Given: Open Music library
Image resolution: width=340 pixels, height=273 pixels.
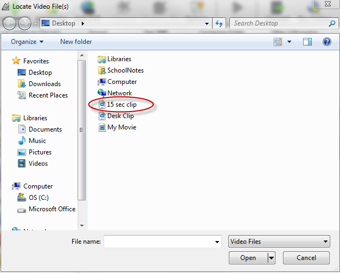Looking at the screenshot, I should (37, 141).
